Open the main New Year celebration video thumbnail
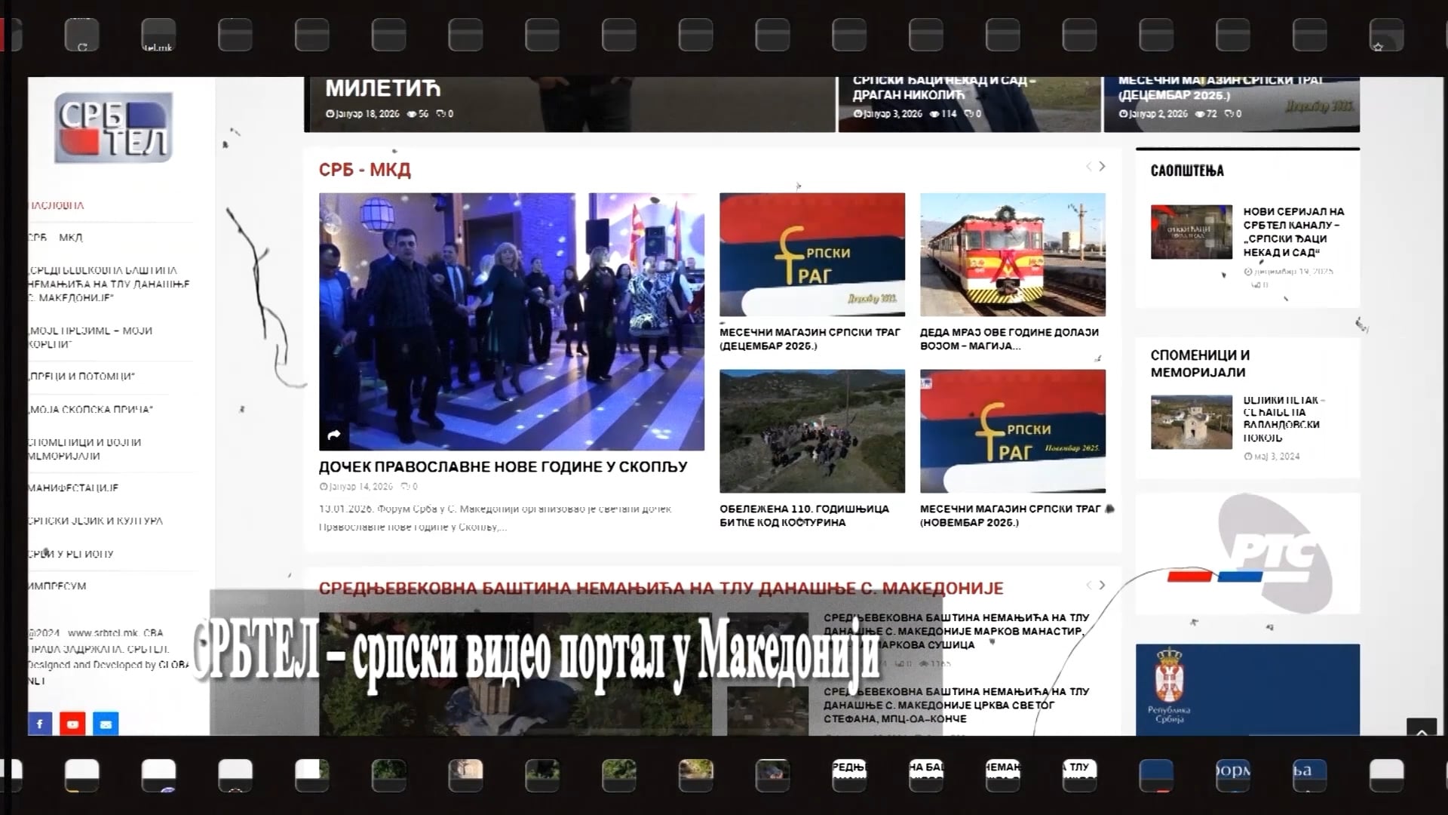This screenshot has height=815, width=1448. (511, 321)
